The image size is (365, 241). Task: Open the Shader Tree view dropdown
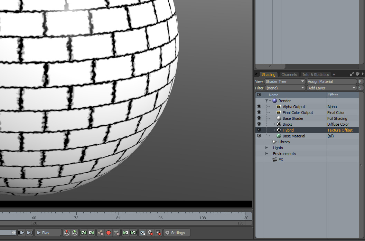285,81
